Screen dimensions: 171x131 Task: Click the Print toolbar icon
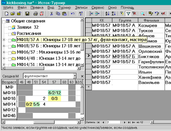[x=36, y=14]
